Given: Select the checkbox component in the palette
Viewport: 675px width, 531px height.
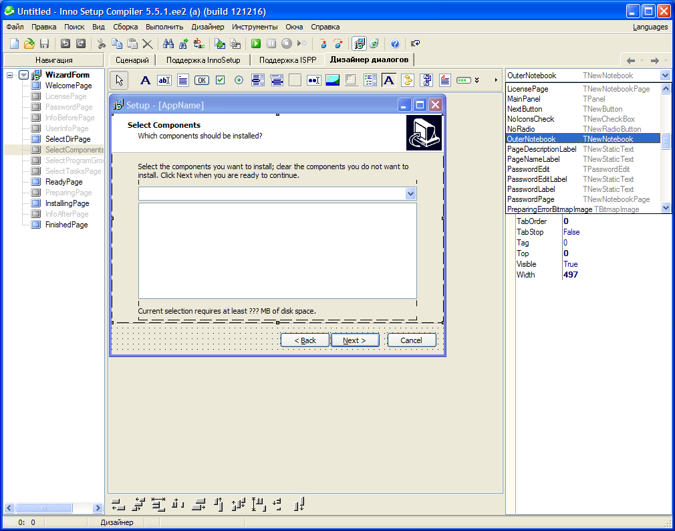Looking at the screenshot, I should click(x=220, y=80).
